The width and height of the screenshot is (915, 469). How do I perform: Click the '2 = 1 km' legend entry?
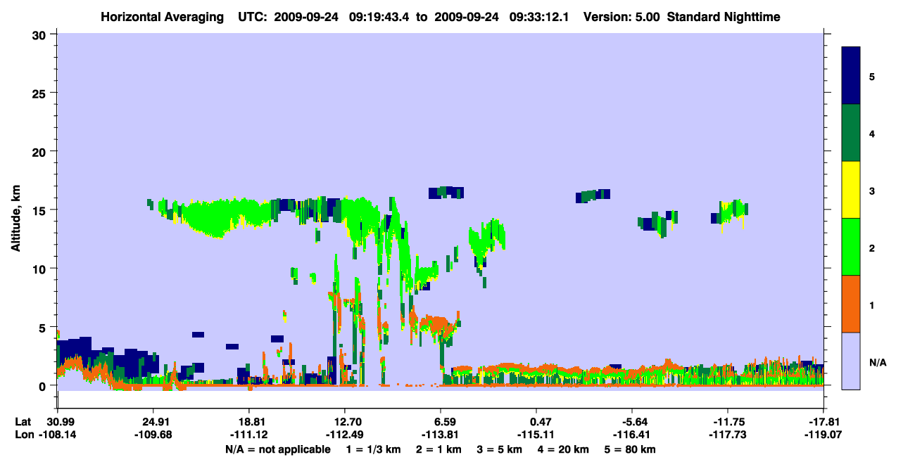[438, 449]
